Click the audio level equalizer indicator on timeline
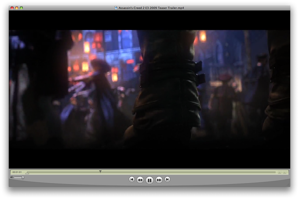The image size is (299, 199). (x=282, y=173)
